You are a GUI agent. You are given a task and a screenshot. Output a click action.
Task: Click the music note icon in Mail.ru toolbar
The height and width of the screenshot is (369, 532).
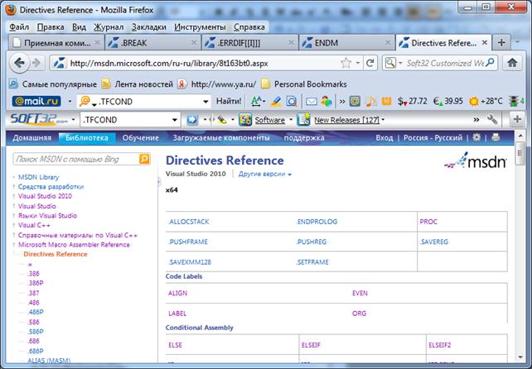370,101
